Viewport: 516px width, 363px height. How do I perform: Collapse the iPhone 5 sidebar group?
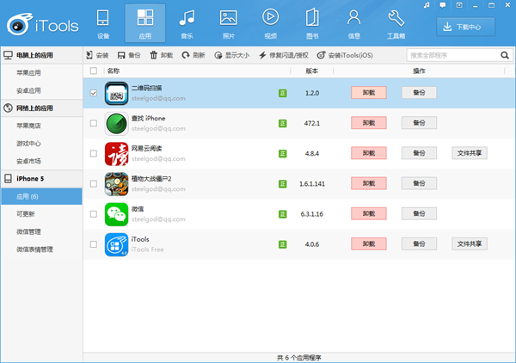[x=41, y=179]
